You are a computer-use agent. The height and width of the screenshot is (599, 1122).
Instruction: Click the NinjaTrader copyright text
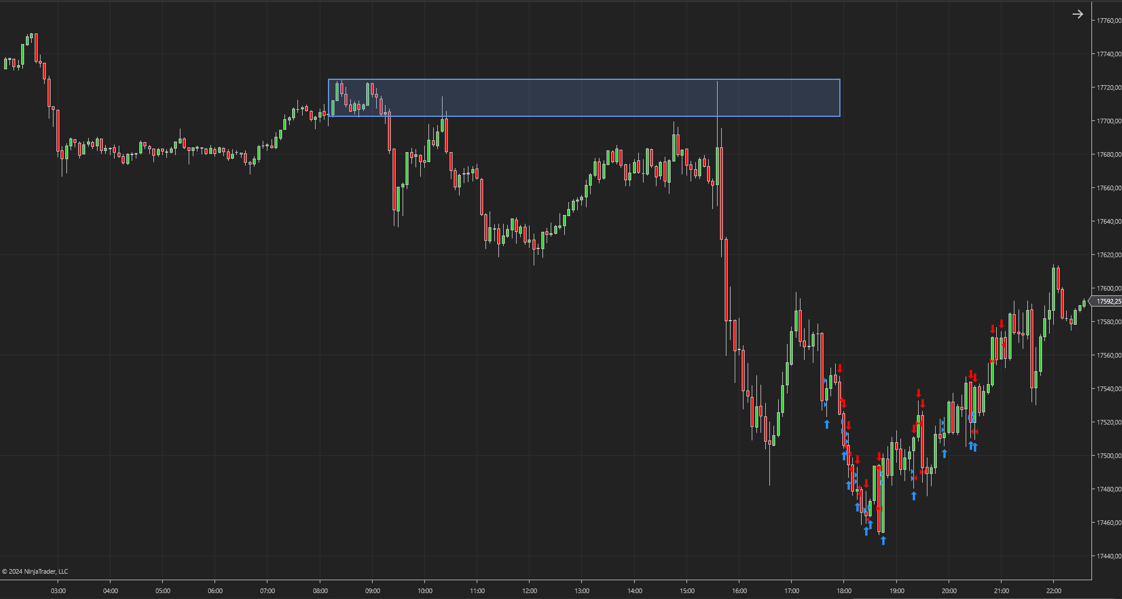[35, 571]
